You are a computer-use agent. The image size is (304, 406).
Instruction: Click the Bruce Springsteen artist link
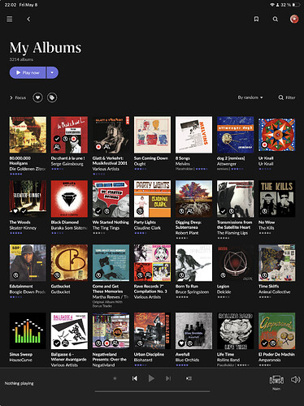pyautogui.click(x=192, y=292)
